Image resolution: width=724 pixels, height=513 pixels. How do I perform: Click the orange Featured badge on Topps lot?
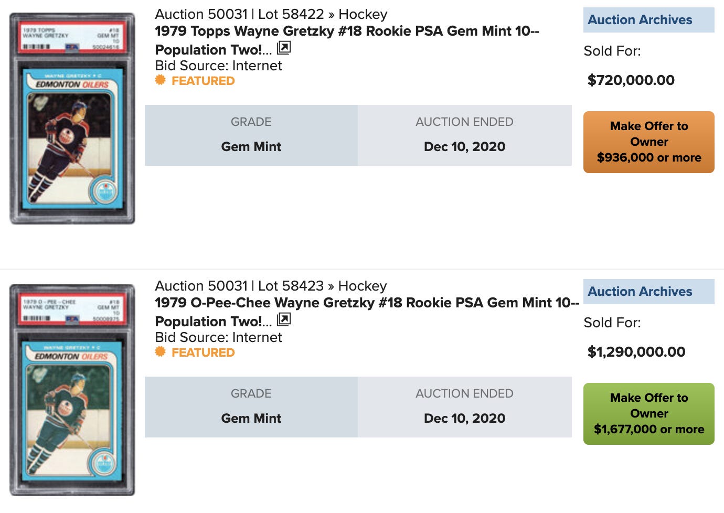pos(195,81)
